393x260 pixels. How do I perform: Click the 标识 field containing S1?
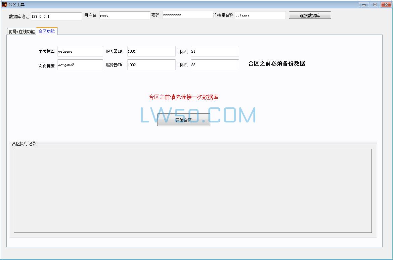[215, 51]
